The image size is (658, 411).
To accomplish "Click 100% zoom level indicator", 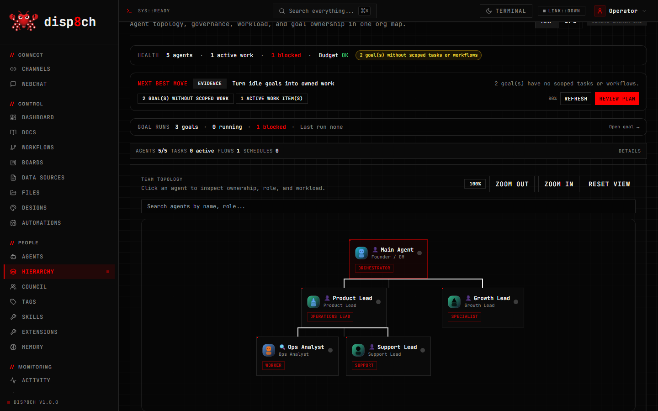I will 475,184.
